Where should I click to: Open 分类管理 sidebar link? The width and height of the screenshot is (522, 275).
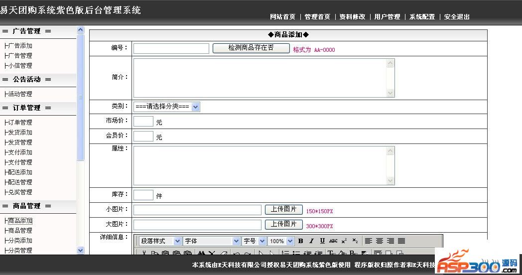click(x=20, y=251)
